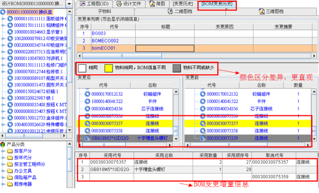The image size is (319, 193).
Task: Expand the 面板组件 tree node
Action: pos(3,18)
